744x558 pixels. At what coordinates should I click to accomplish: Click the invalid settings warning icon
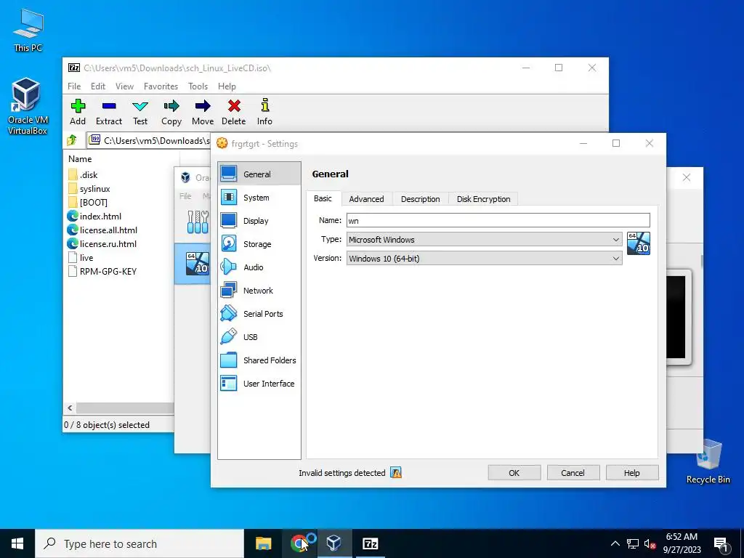click(x=396, y=472)
